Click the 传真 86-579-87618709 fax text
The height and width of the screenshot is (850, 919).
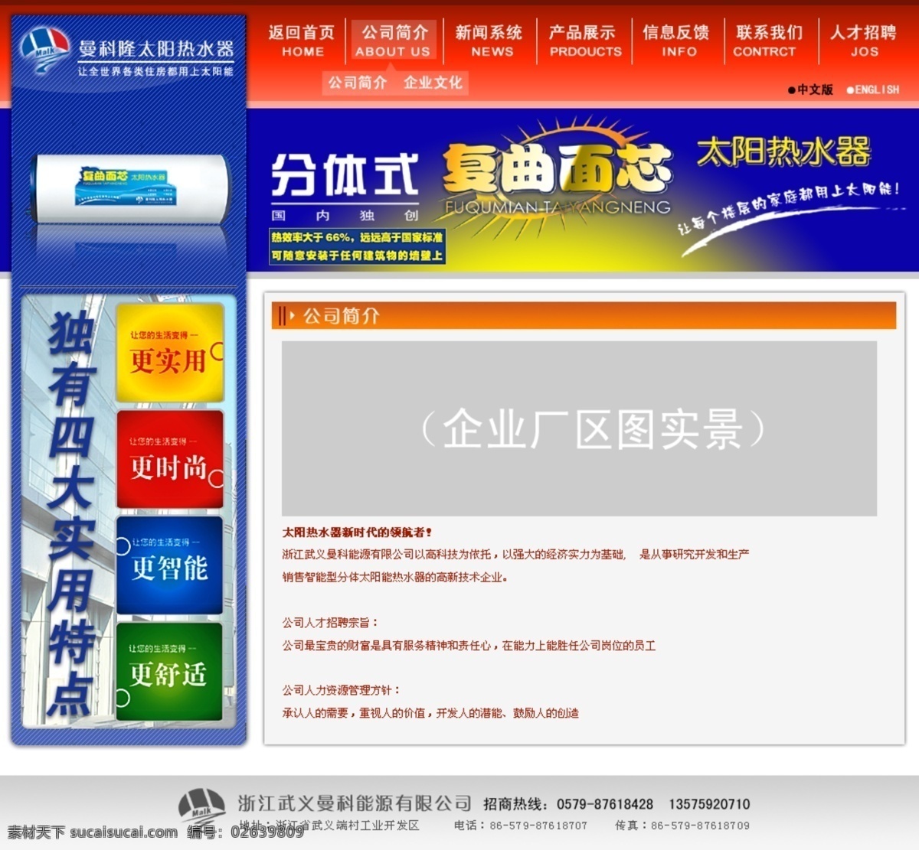point(682,826)
